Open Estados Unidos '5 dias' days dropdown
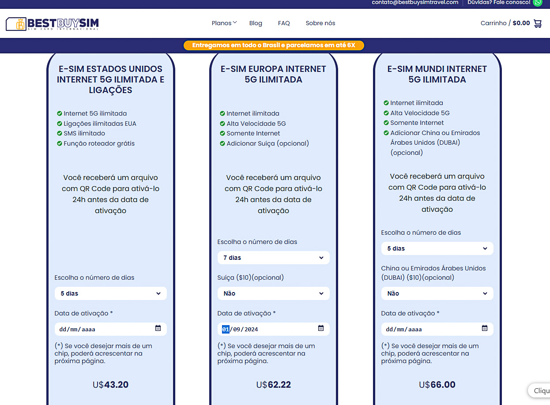This screenshot has width=550, height=405. coord(110,293)
